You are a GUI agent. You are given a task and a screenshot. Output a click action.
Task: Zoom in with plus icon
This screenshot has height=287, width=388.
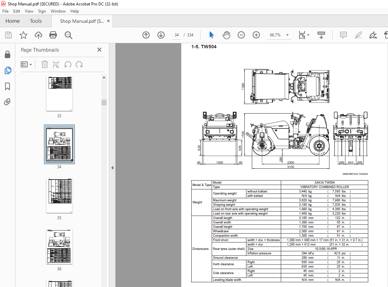point(256,35)
